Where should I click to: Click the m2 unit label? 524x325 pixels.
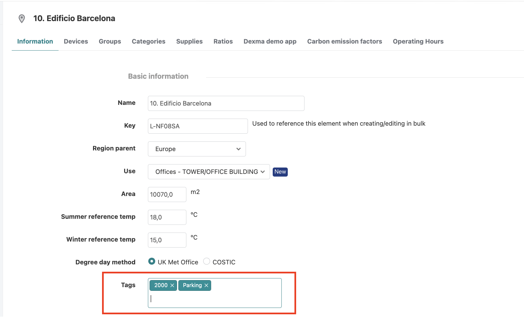195,192
